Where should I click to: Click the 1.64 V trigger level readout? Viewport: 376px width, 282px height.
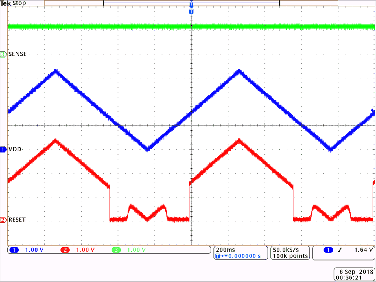pos(362,250)
